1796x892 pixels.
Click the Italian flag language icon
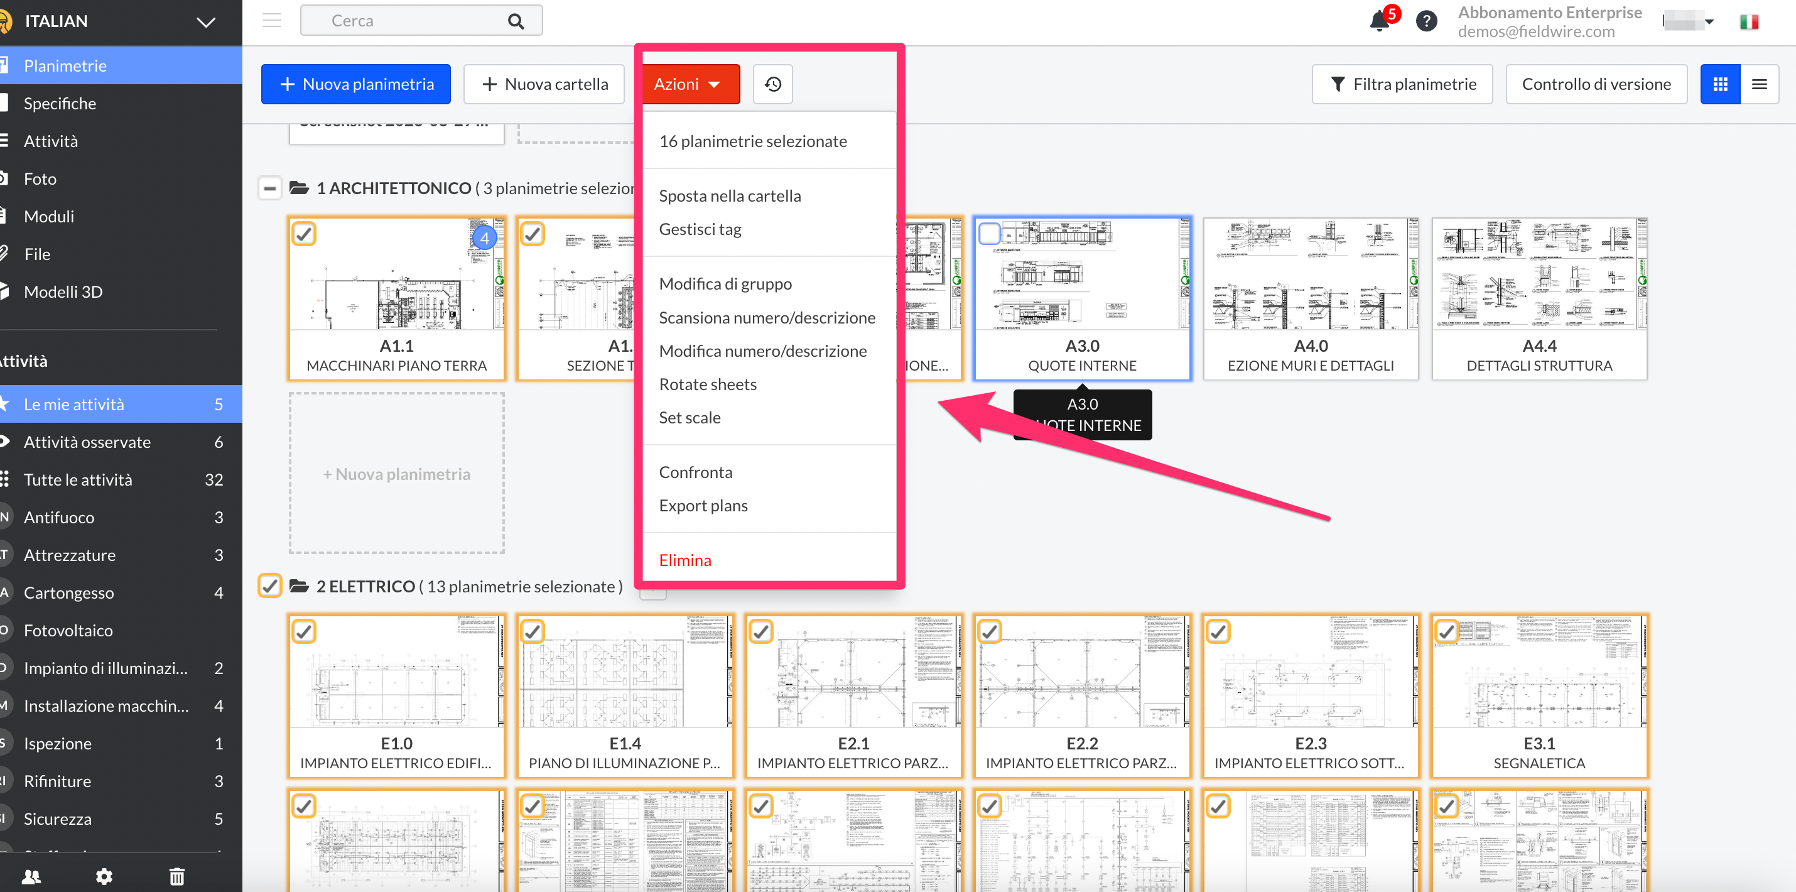(1749, 21)
